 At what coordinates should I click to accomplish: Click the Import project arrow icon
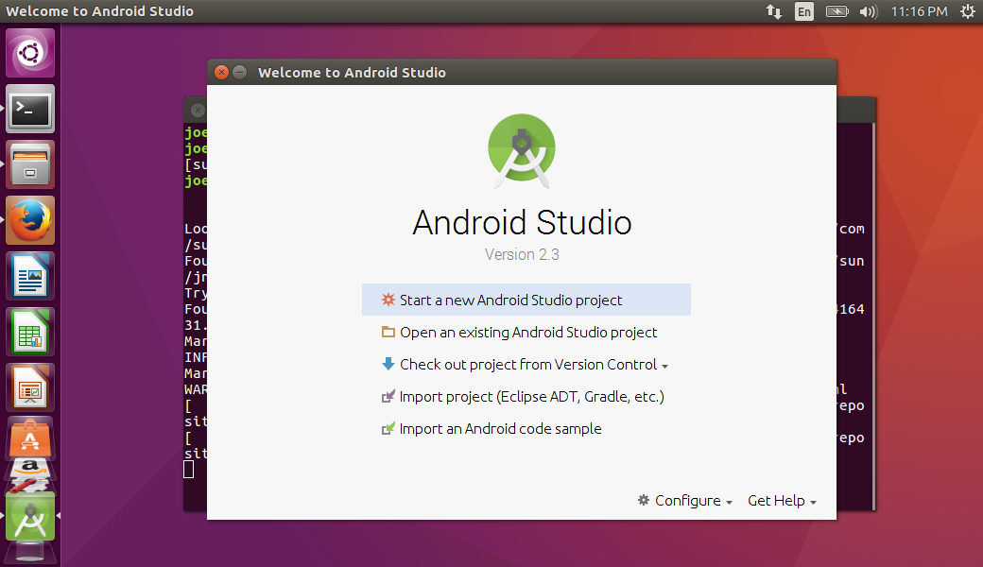coord(388,396)
